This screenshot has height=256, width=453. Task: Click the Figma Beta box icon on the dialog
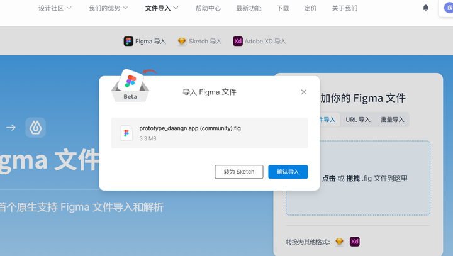point(130,86)
